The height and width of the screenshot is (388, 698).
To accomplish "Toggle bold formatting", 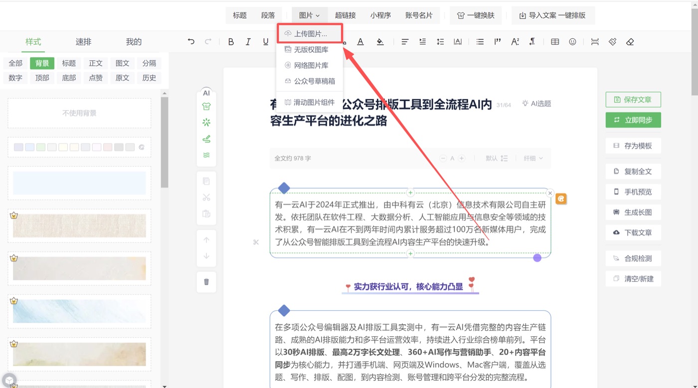I will click(231, 42).
